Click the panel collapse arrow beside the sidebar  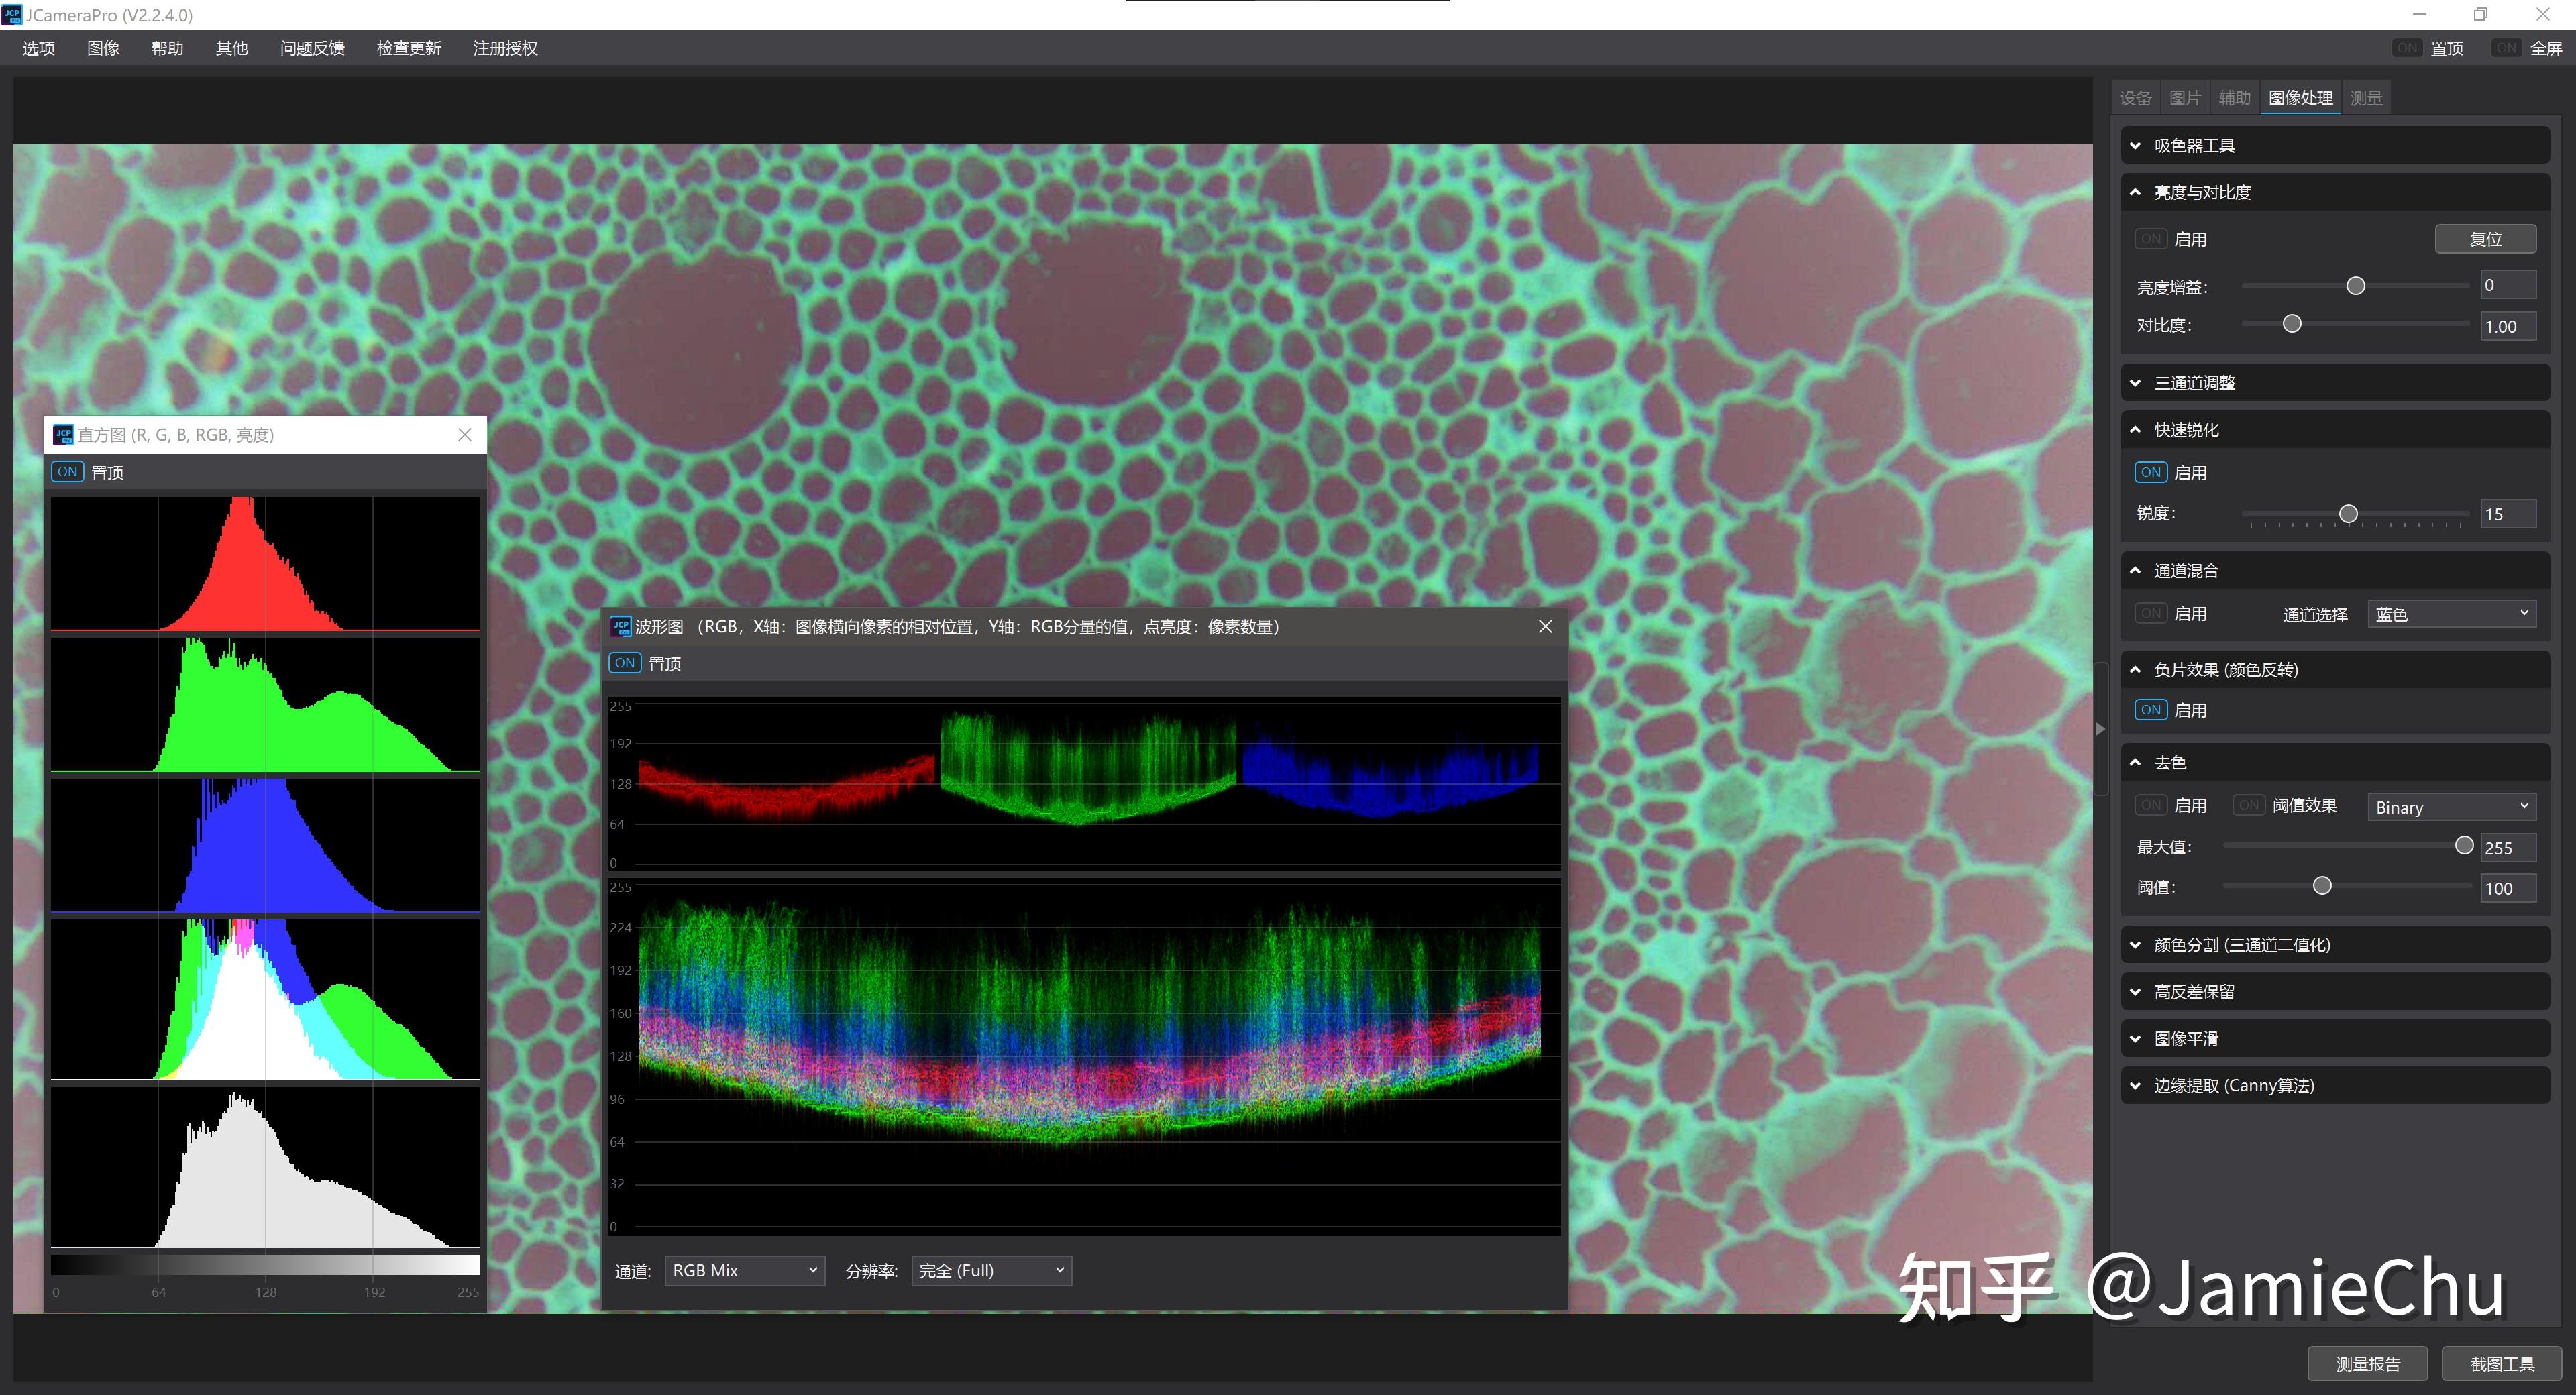2100,729
